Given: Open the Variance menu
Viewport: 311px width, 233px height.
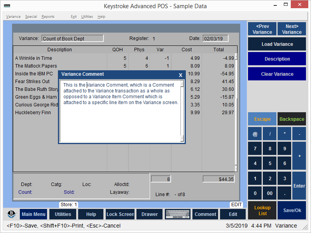Looking at the screenshot, I should (13, 17).
